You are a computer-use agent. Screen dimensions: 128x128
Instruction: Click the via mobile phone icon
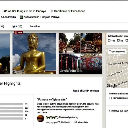click(x=76, y=122)
